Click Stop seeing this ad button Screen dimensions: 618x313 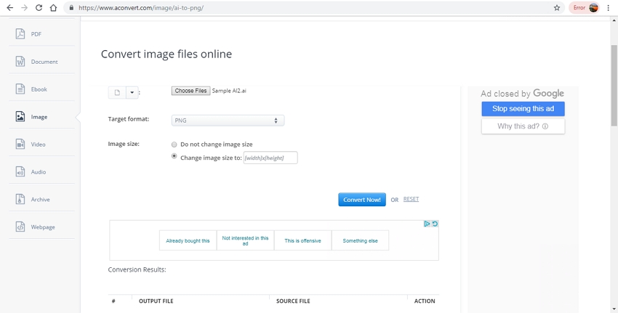tap(523, 109)
